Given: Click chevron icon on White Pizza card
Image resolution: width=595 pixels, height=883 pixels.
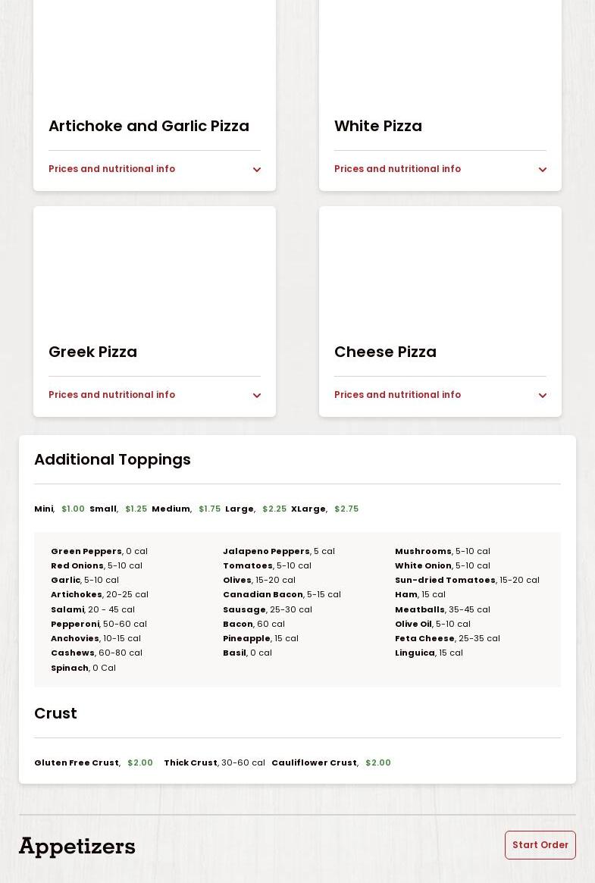Looking at the screenshot, I should [x=542, y=170].
